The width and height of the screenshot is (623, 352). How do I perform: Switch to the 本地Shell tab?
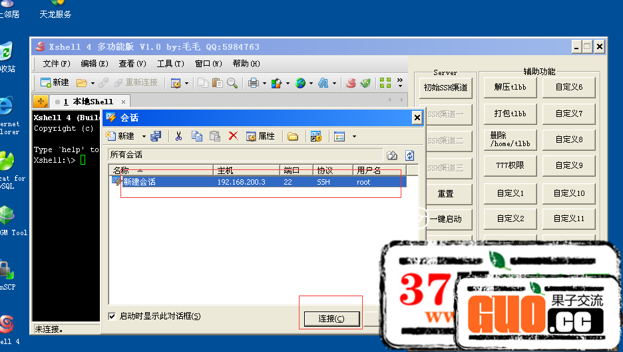point(89,102)
